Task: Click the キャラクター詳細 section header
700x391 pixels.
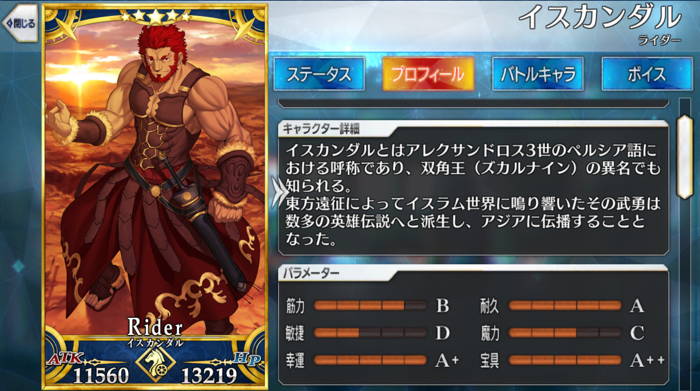Action: click(321, 129)
